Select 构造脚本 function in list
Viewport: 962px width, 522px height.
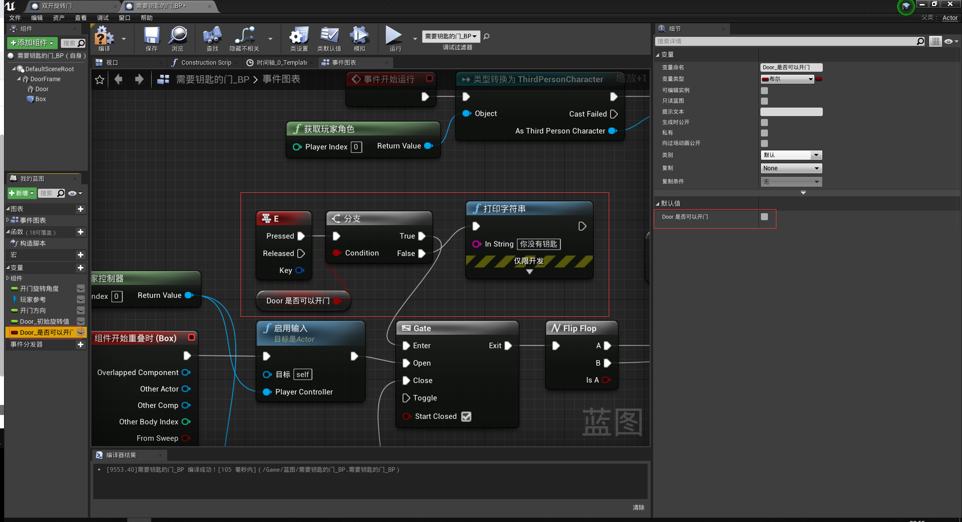[33, 244]
